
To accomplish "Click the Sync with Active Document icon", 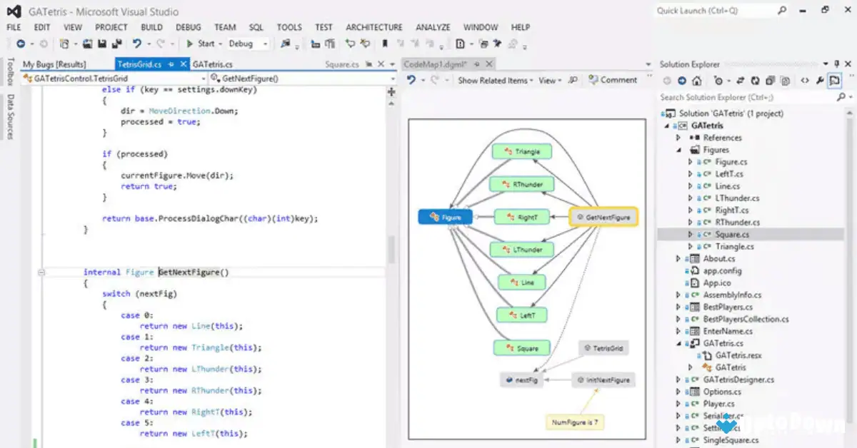I will click(741, 81).
